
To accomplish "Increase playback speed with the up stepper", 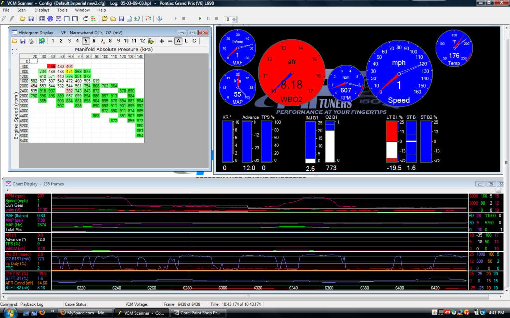I will (234, 18).
